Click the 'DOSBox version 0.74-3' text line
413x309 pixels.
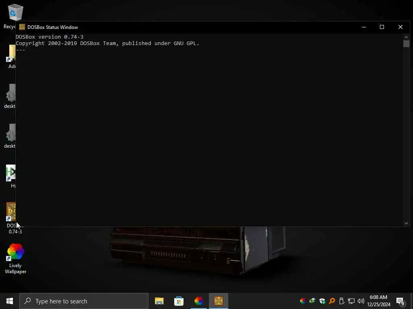click(x=50, y=37)
